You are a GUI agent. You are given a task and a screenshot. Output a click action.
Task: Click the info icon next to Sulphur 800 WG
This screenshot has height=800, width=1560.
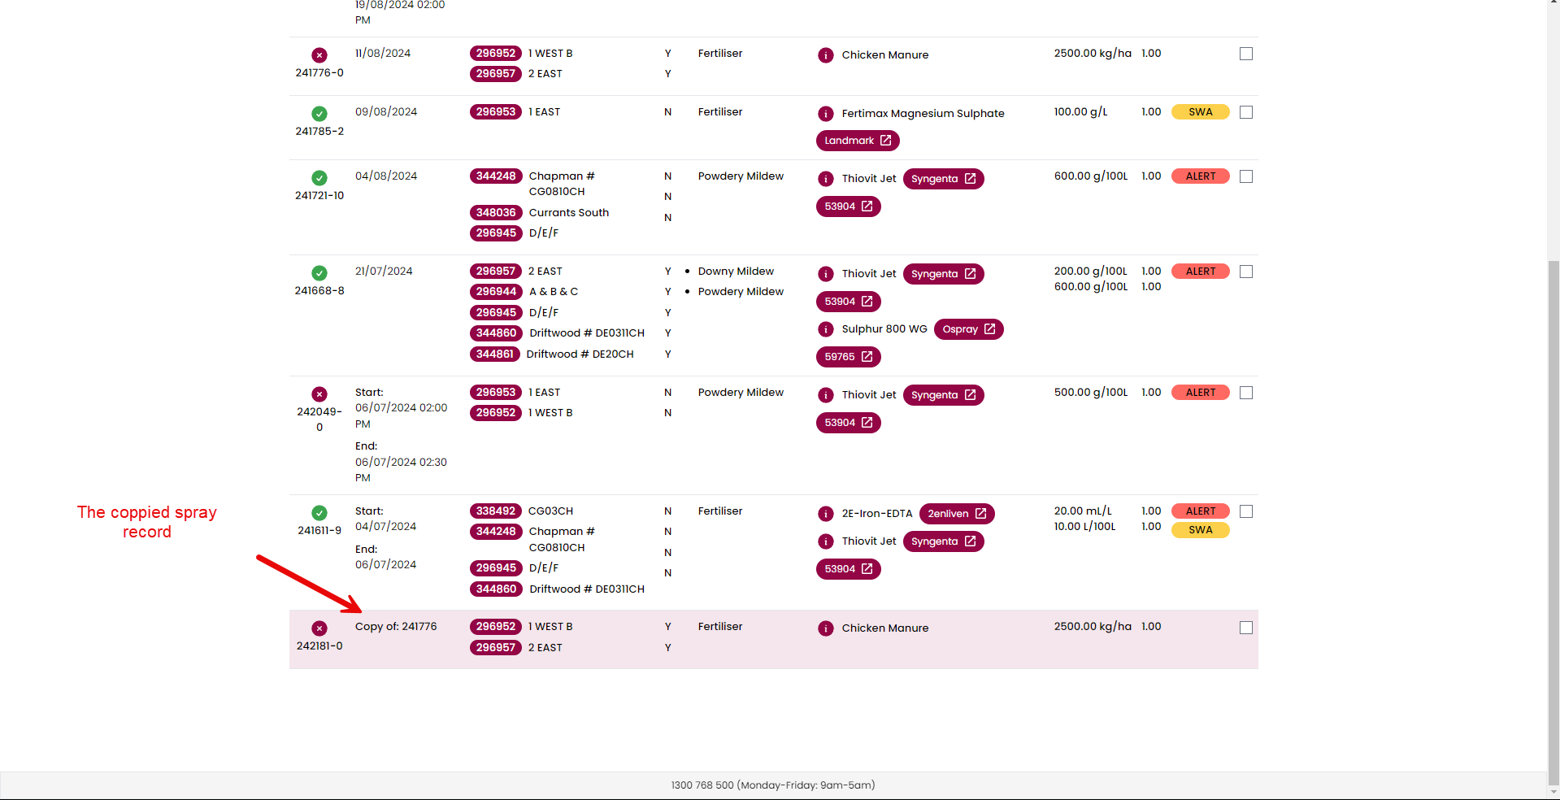coord(826,329)
